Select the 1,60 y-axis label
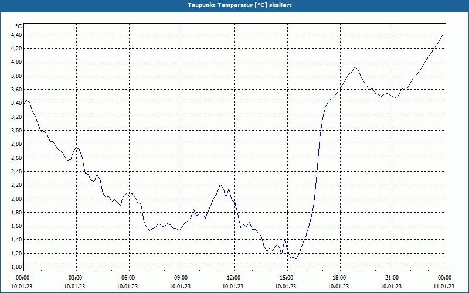469x293 pixels. tap(16, 226)
